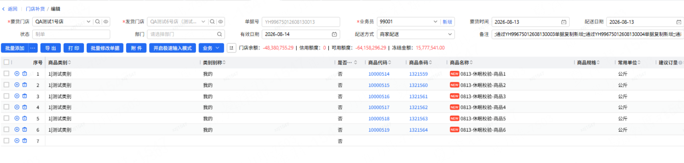Click the 导出 button

point(50,48)
